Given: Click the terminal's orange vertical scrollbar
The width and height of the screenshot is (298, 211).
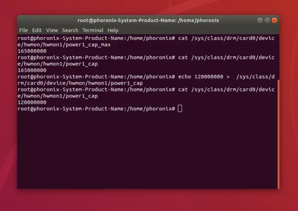Looking at the screenshot, I should pos(278,134).
